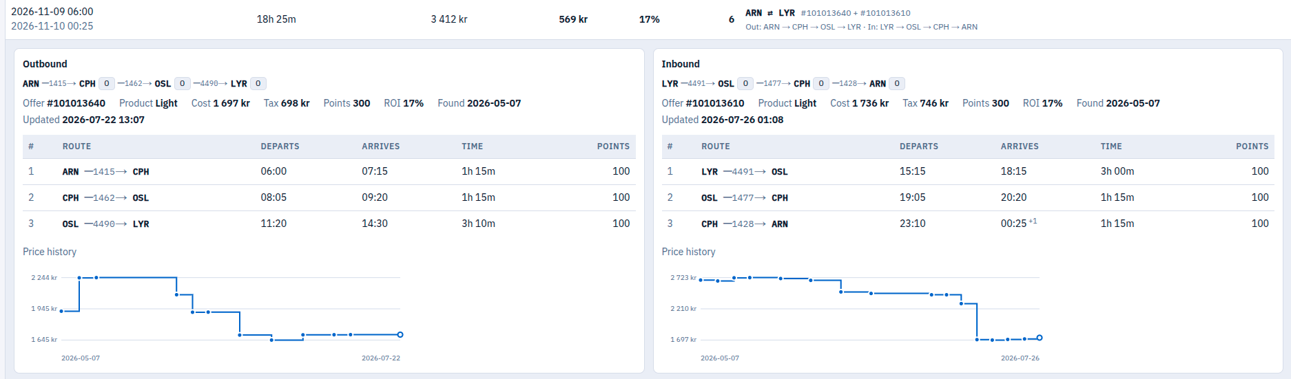Click the ARN stop badge in Inbound route
Viewport: 1291px width, 379px height.
pos(897,83)
